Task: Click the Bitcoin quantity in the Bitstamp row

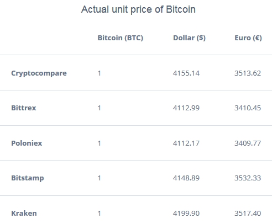Action: tap(100, 178)
